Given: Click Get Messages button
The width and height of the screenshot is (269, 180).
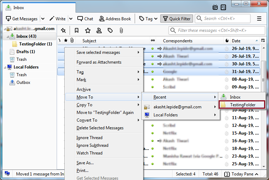Looking at the screenshot, I should coord(22,19).
